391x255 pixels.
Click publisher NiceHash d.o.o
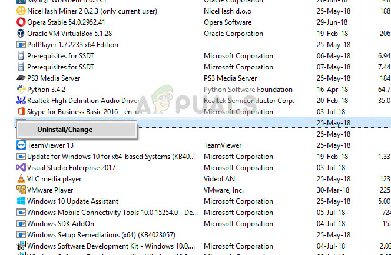[x=227, y=11]
